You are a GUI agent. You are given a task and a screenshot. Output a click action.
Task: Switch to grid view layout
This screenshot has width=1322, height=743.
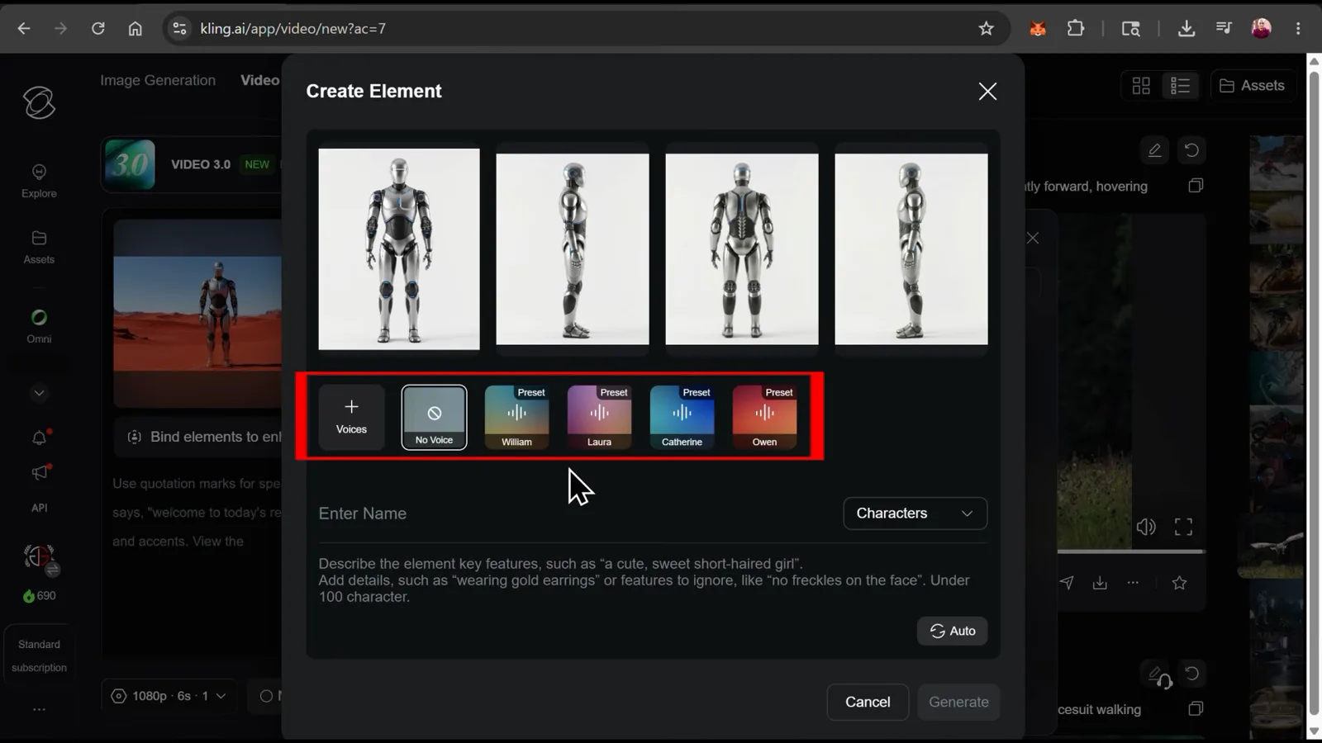point(1141,86)
